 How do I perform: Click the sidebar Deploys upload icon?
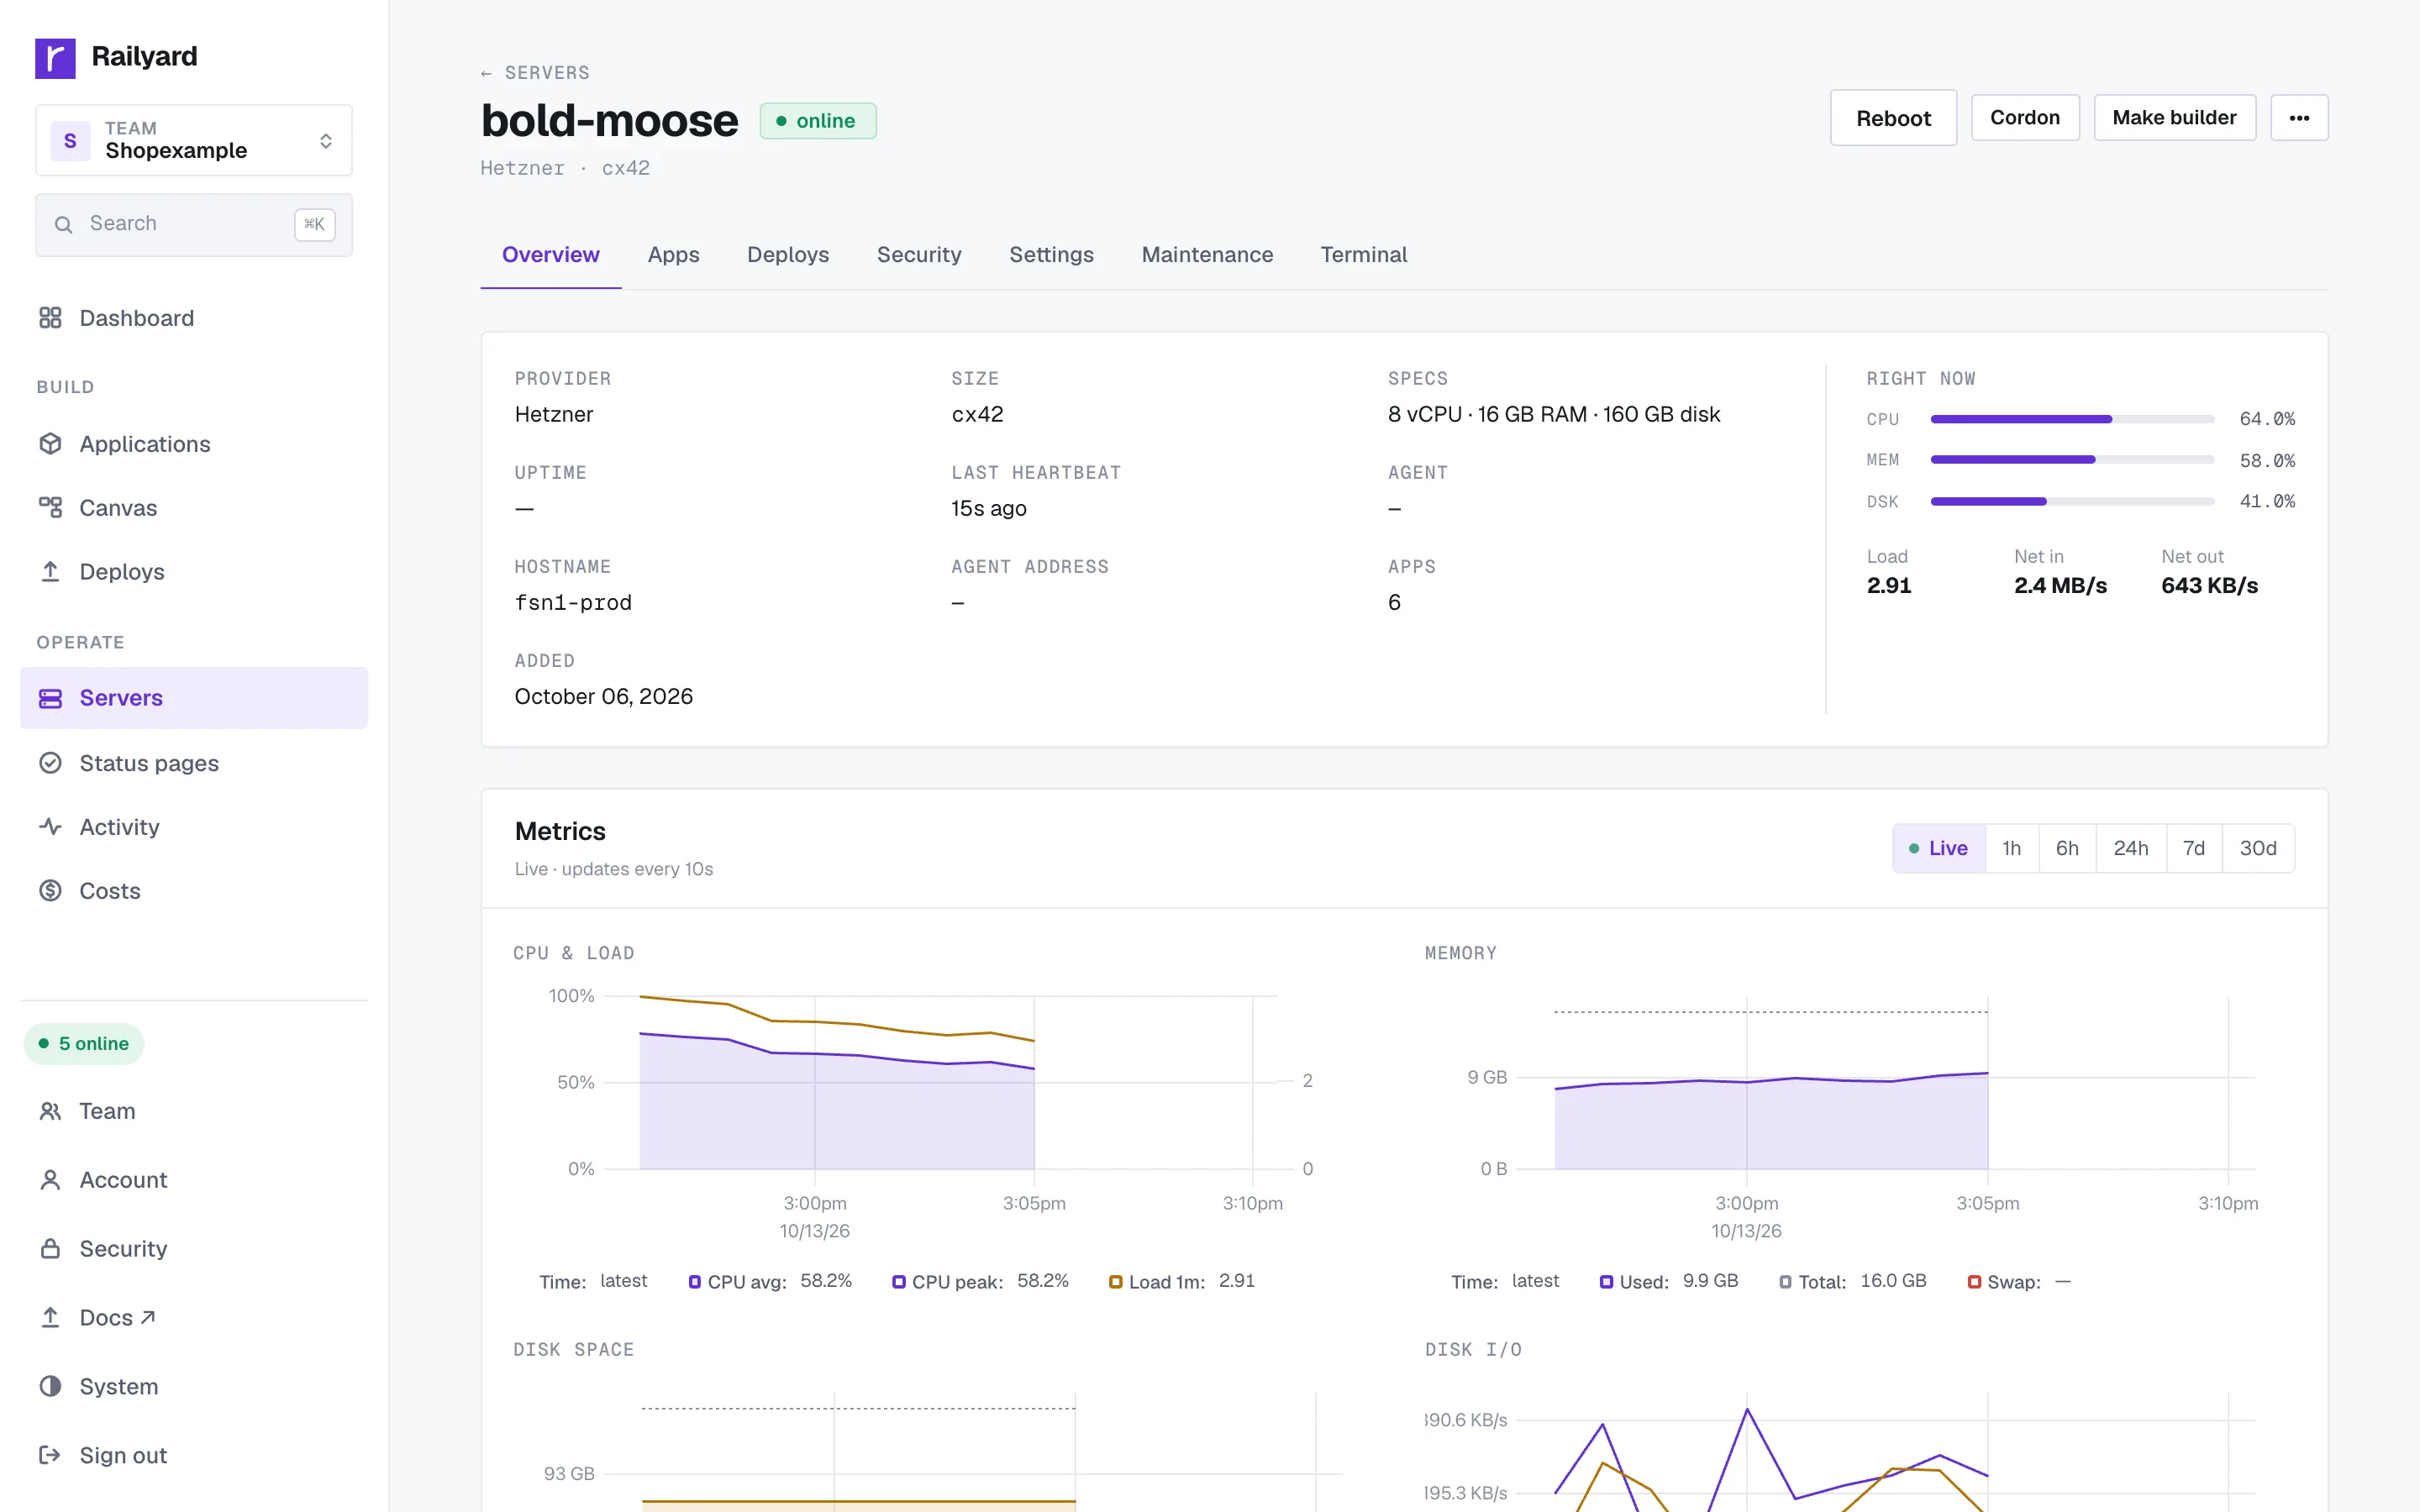50,571
